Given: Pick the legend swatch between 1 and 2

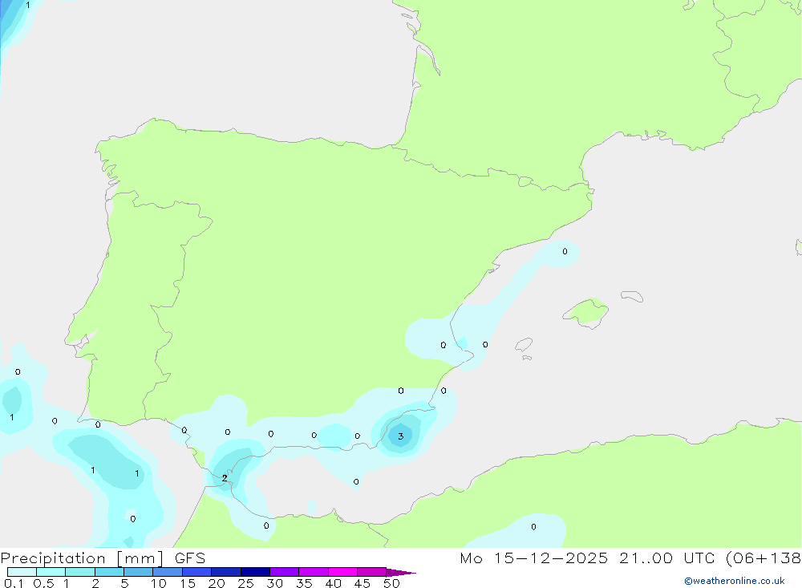Looking at the screenshot, I should click(80, 572).
